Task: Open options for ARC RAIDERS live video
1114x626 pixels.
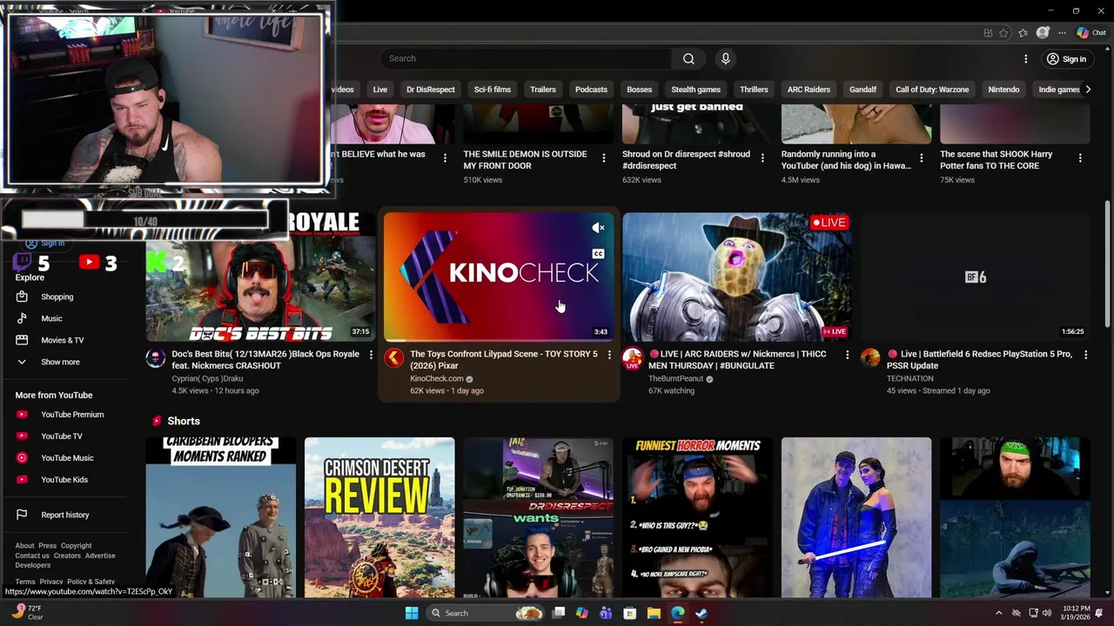Action: (847, 355)
